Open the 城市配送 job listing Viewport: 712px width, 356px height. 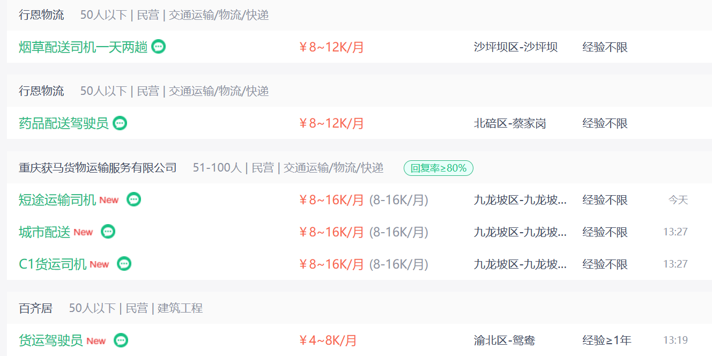(44, 232)
